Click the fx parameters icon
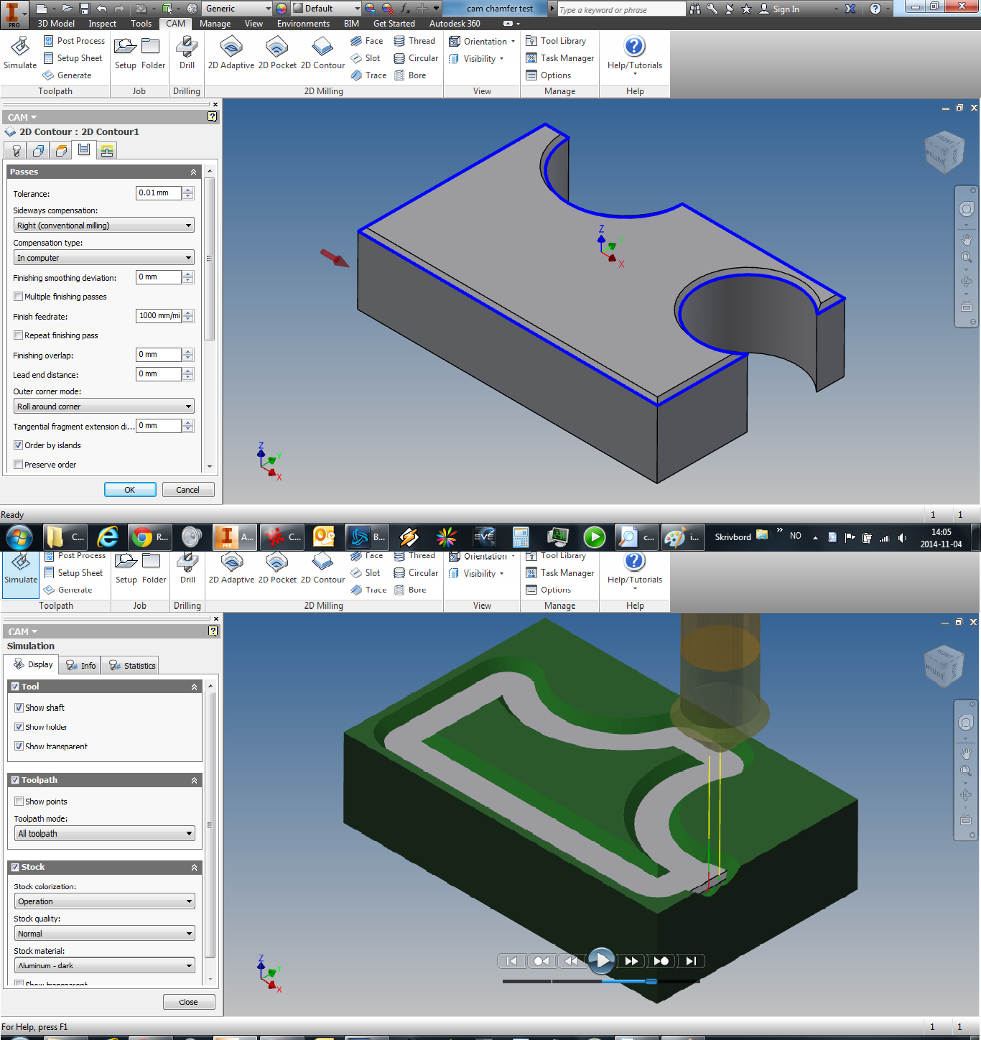Image resolution: width=981 pixels, height=1040 pixels. (405, 9)
